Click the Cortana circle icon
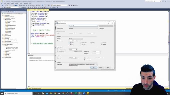 [35, 93]
